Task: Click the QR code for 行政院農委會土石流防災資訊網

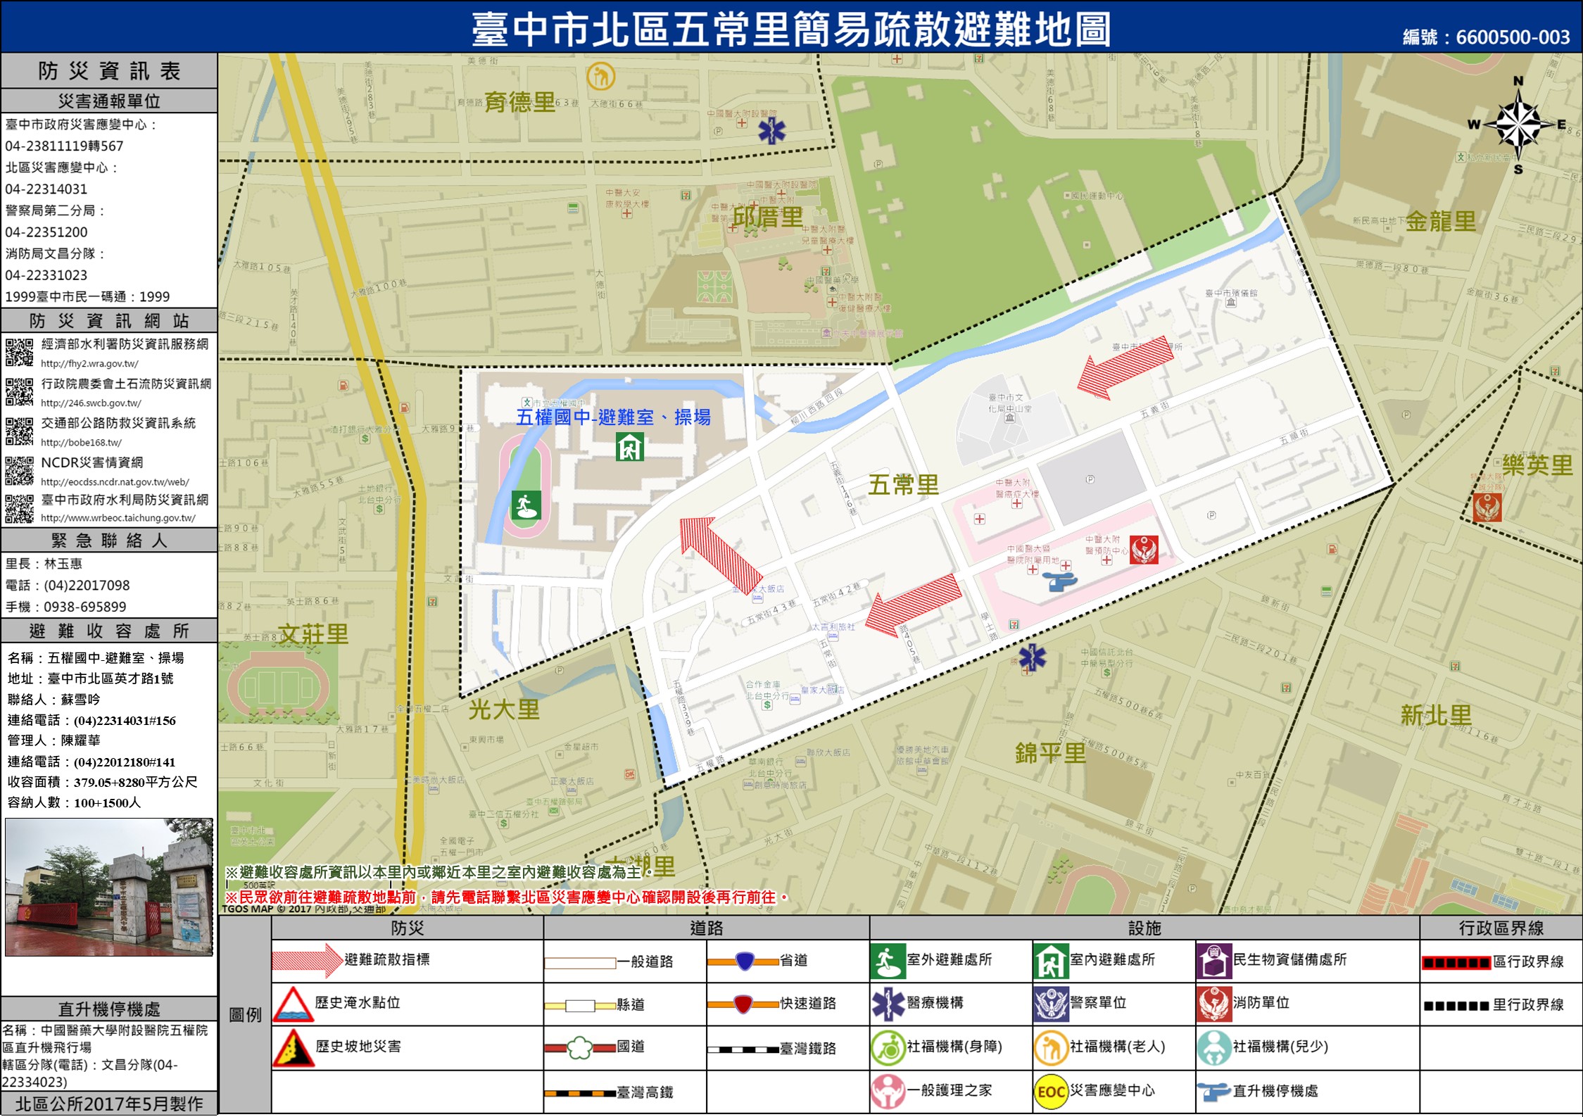Action: click(x=20, y=392)
